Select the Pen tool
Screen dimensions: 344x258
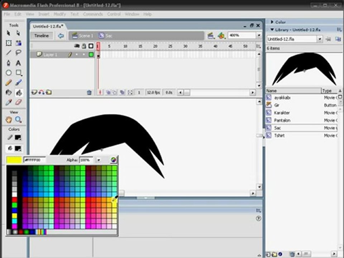pos(9,63)
